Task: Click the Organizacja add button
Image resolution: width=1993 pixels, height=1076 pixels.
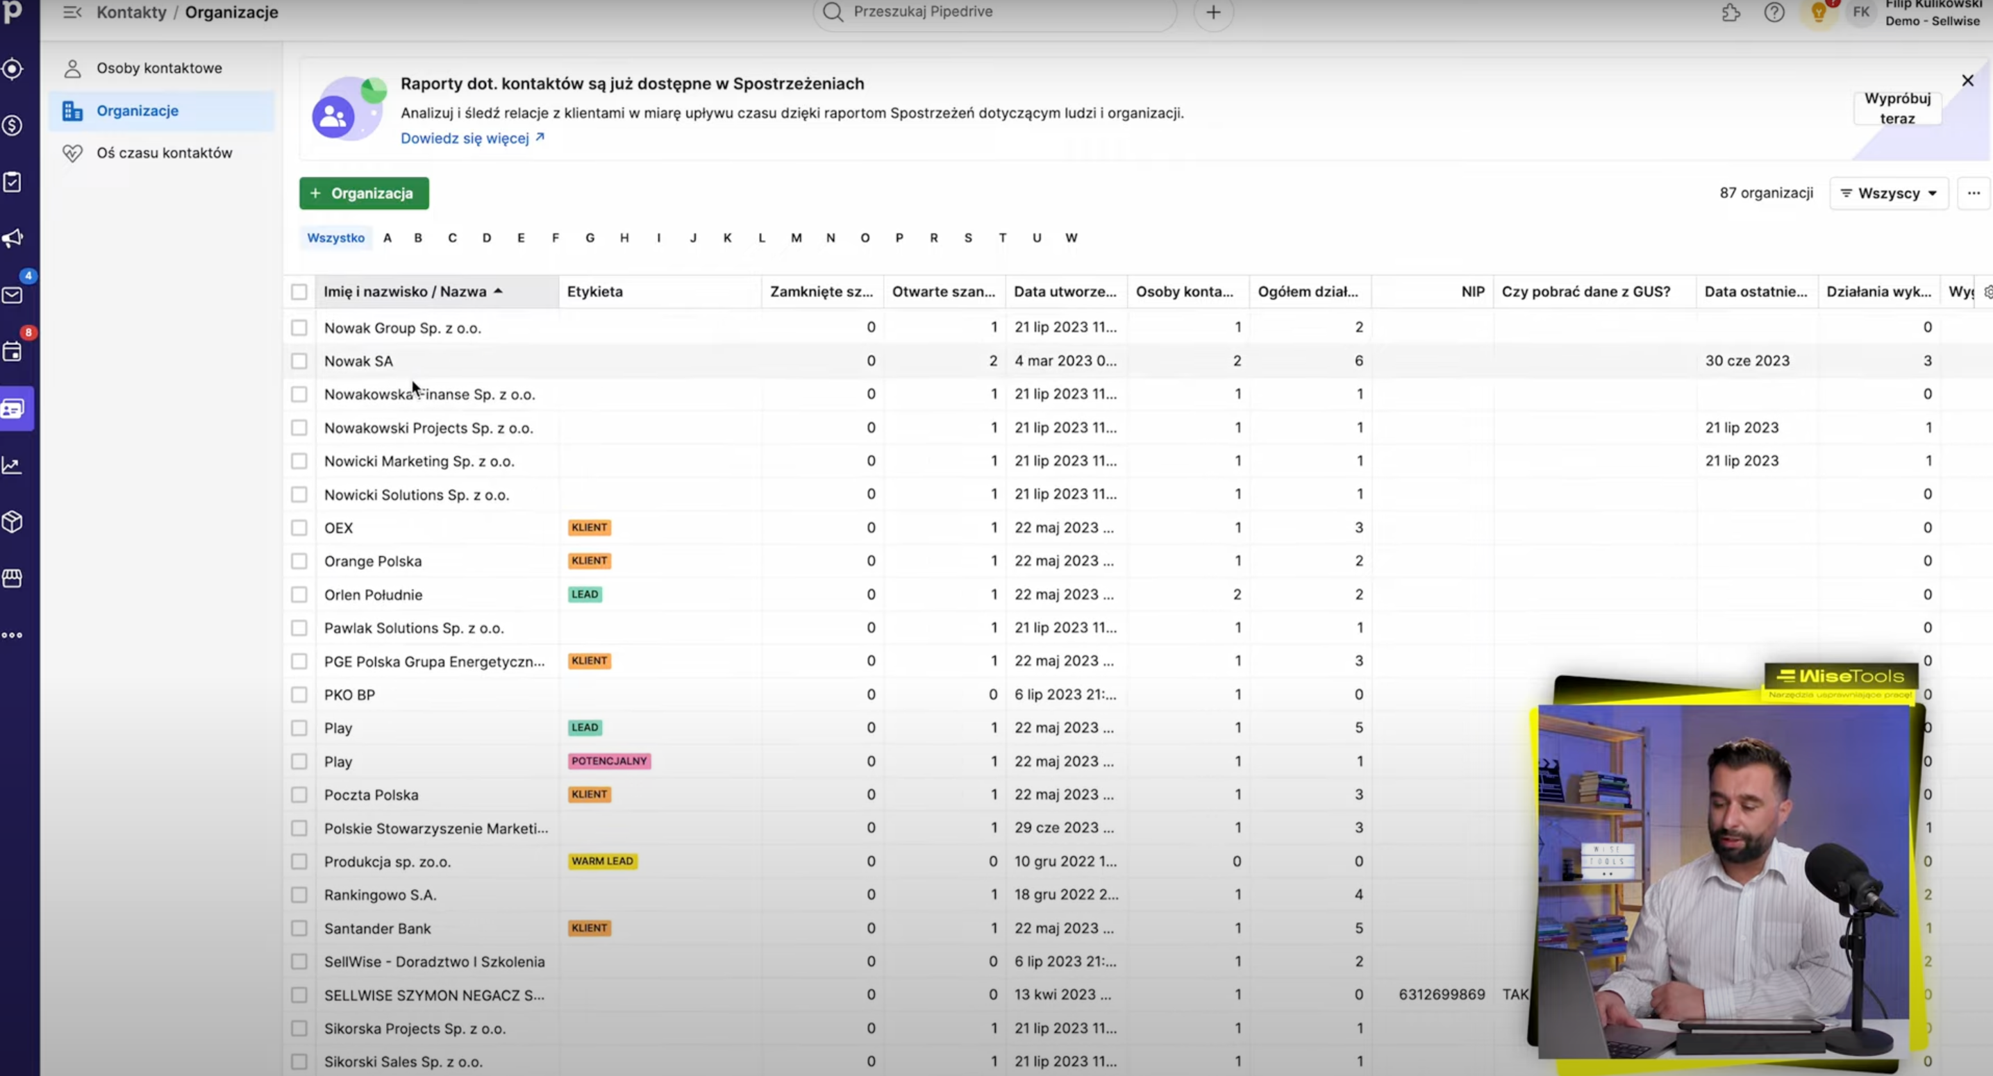Action: [x=364, y=194]
